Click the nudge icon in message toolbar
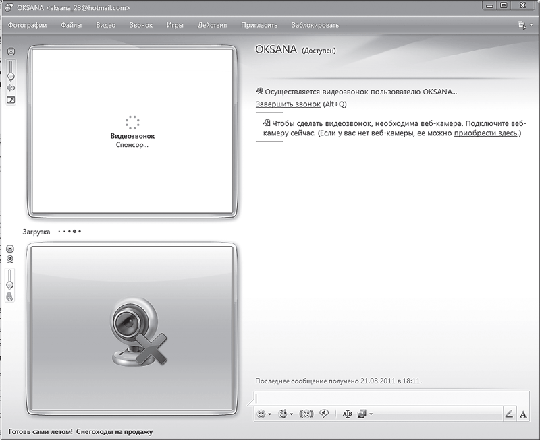This screenshot has height=440, width=540. click(305, 414)
